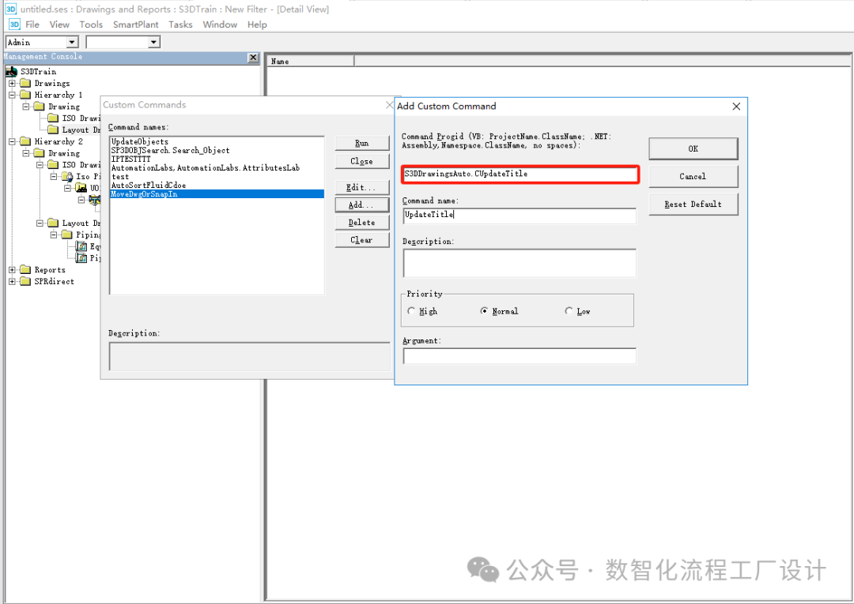Click OK in Add Custom Command dialog
The image size is (854, 604).
[x=693, y=148]
